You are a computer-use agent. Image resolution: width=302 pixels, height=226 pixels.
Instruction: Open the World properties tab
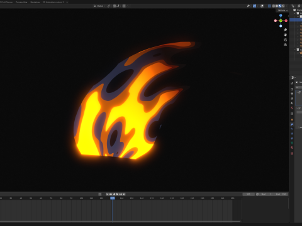[292, 108]
